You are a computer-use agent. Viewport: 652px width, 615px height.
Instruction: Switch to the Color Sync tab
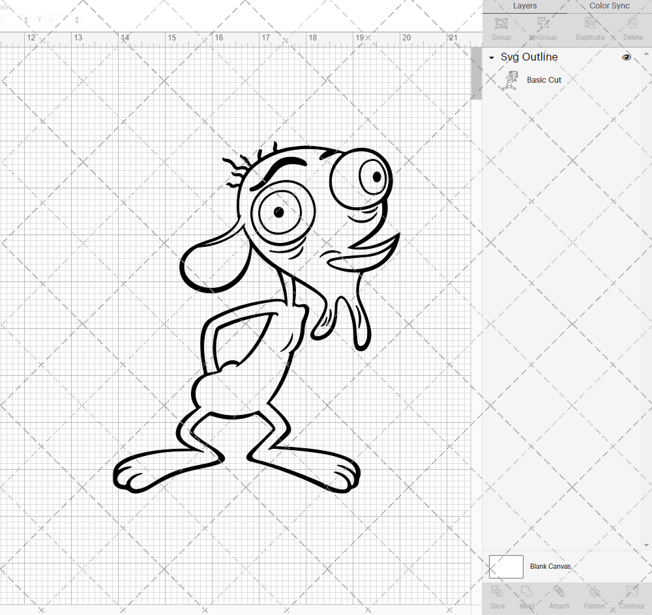pos(609,6)
